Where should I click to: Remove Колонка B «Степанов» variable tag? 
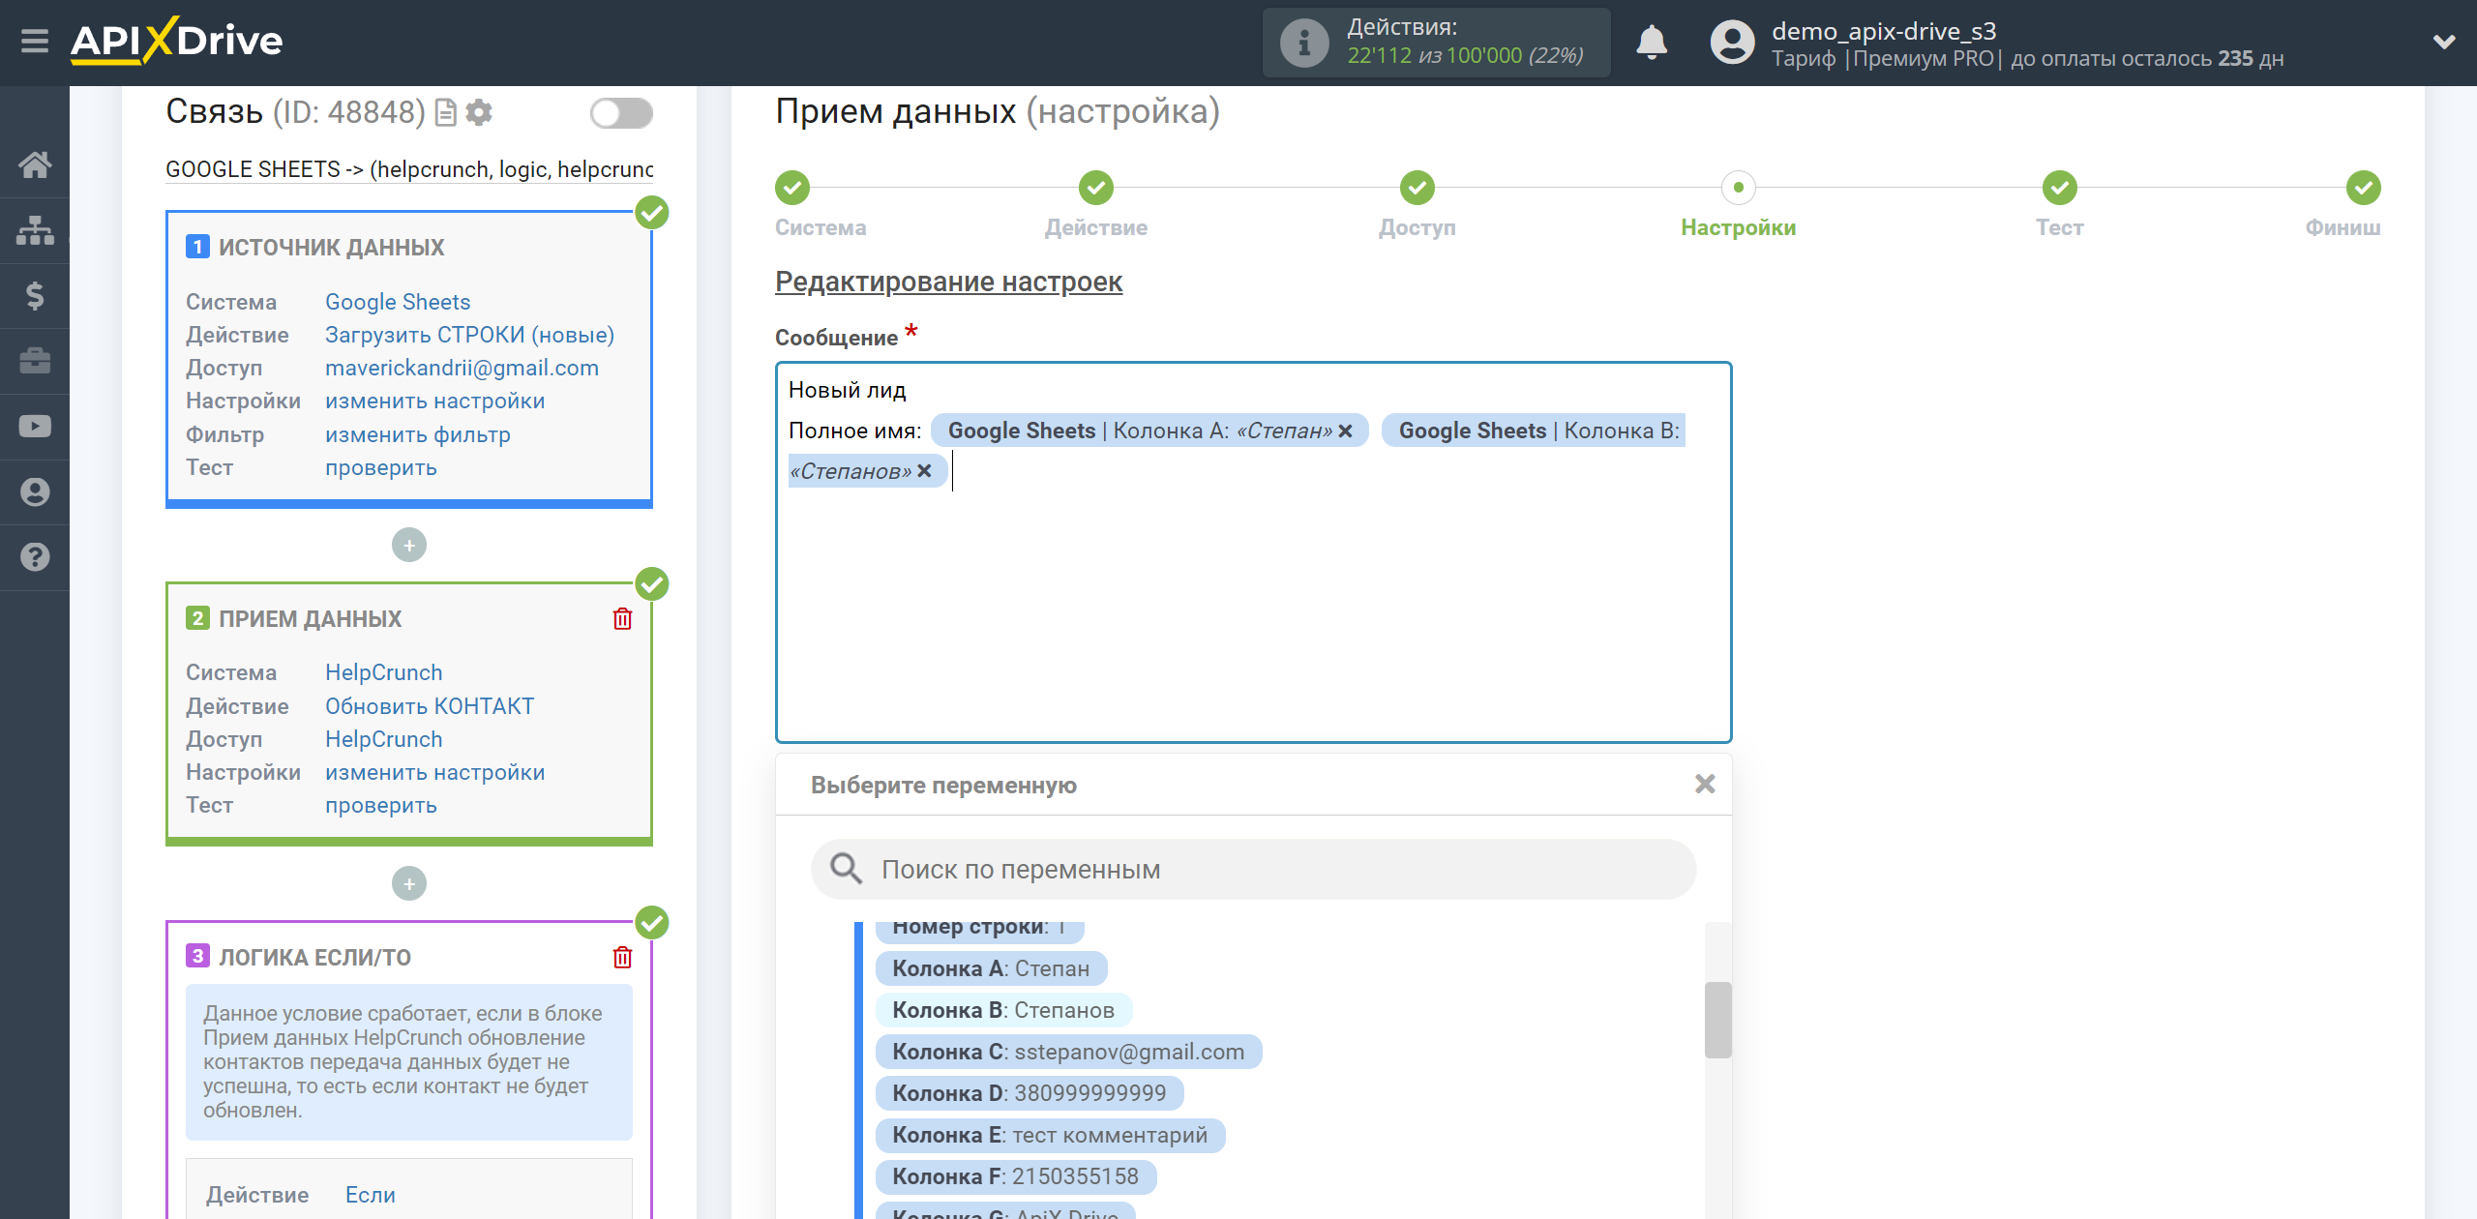click(x=924, y=471)
